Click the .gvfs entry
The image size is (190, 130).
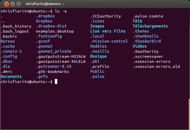point(42,77)
